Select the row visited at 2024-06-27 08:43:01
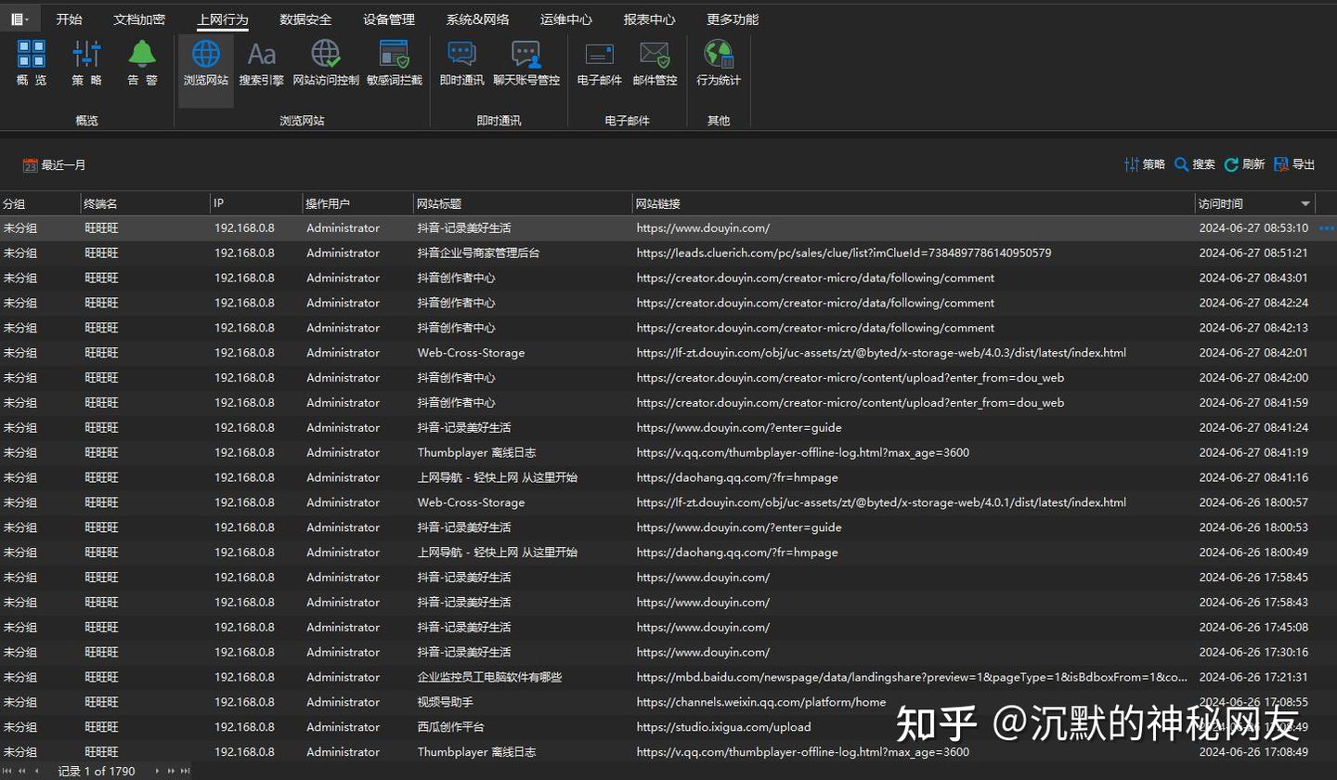 pos(668,279)
